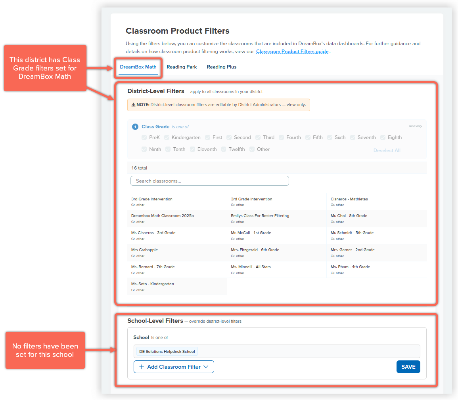The image size is (458, 400).
Task: Toggle the Seventh grade checkbox
Action: click(353, 137)
